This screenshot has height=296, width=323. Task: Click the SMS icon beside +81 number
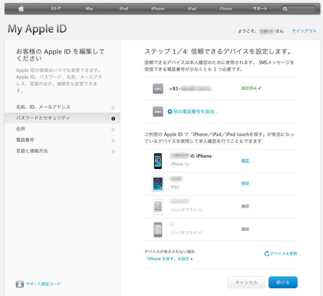(158, 88)
